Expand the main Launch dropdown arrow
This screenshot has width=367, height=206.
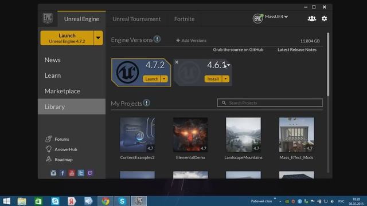click(98, 38)
